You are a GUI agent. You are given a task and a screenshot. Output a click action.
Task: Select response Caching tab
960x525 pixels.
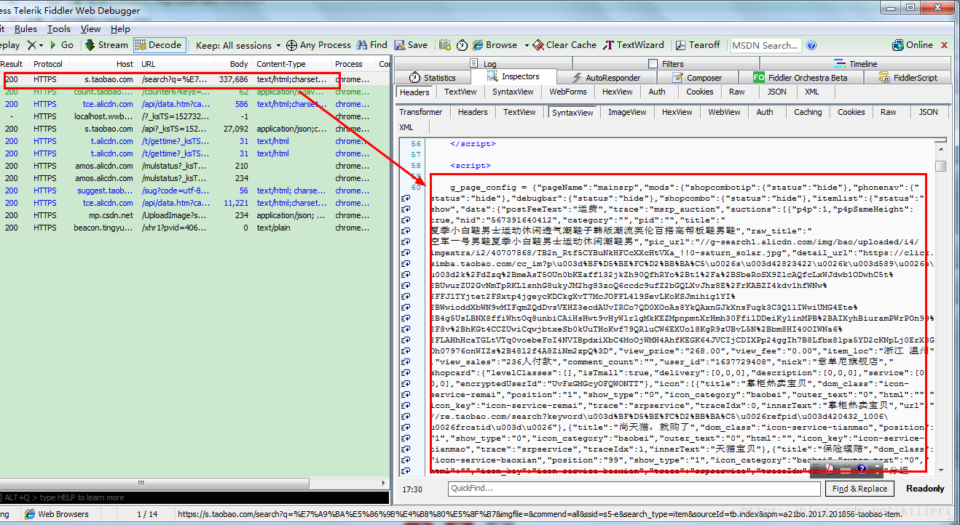(808, 112)
